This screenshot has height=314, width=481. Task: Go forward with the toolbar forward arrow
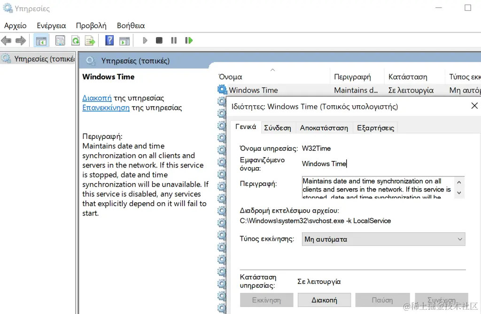pyautogui.click(x=21, y=40)
